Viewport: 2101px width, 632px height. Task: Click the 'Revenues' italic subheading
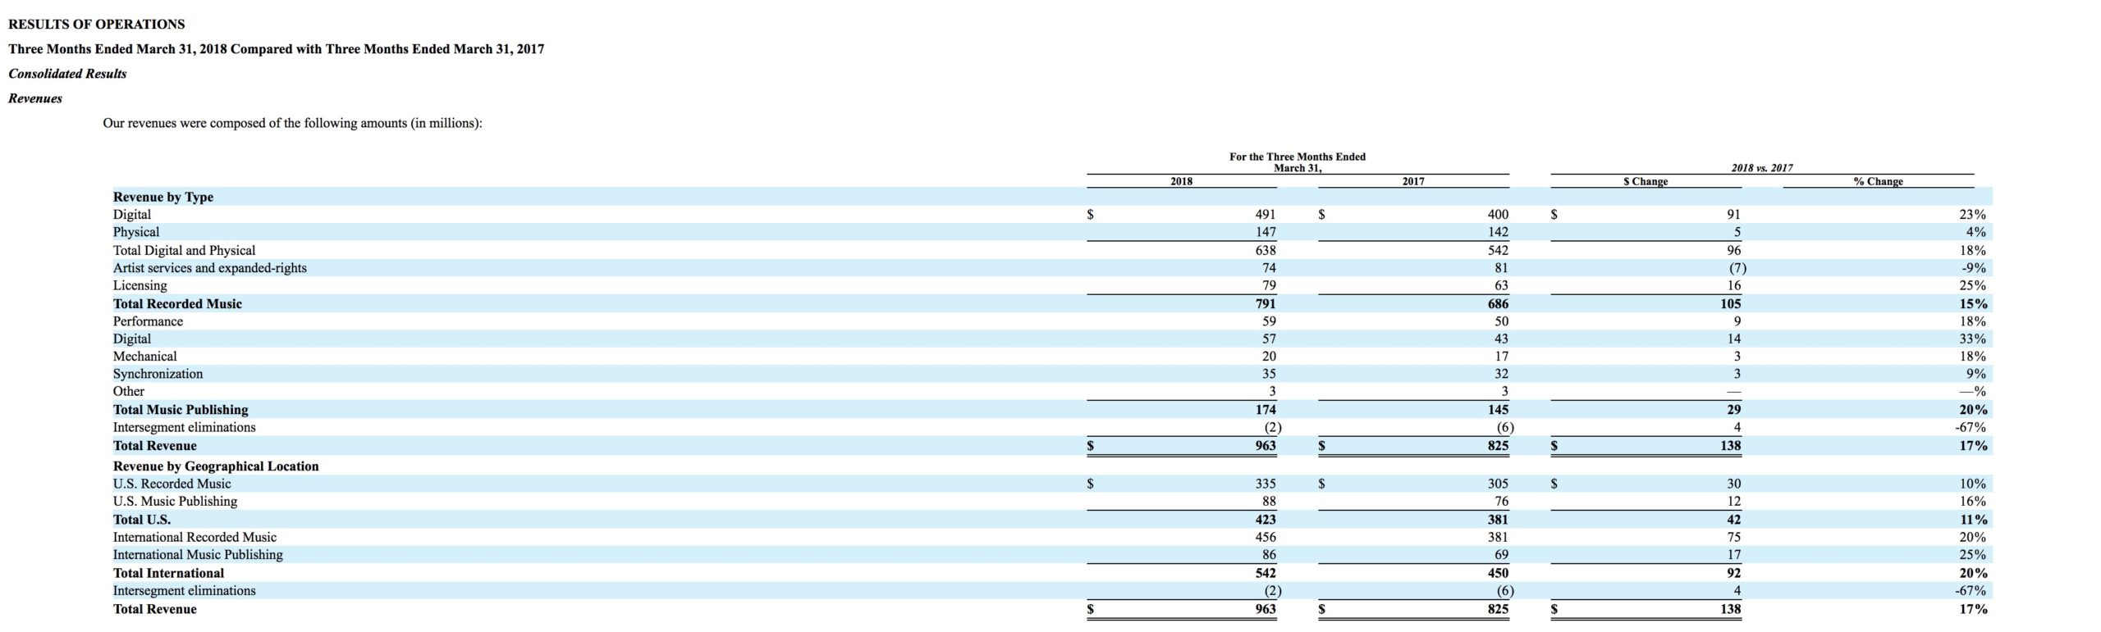pyautogui.click(x=35, y=99)
